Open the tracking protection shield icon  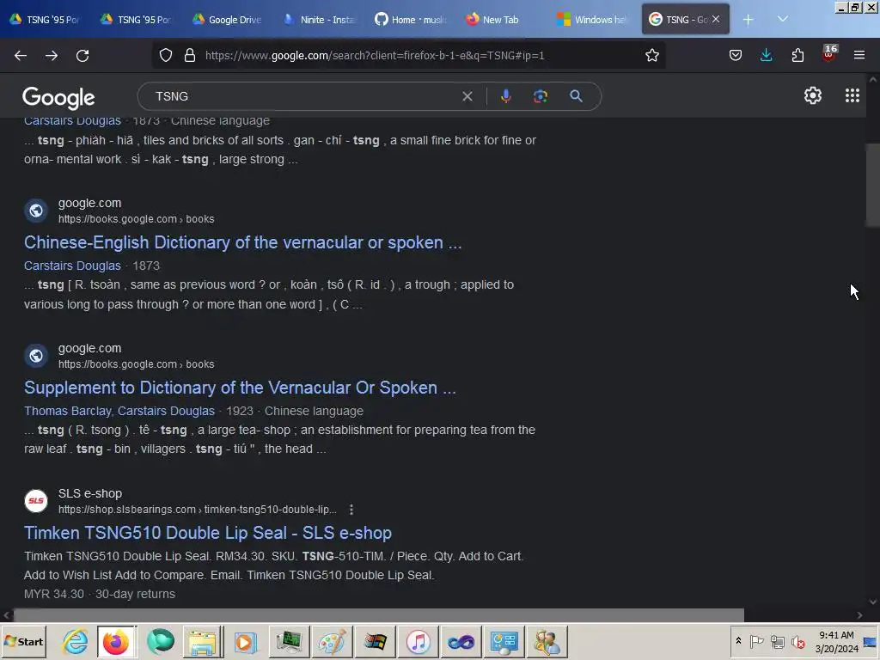166,56
